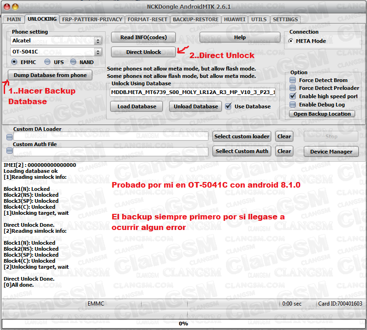Open the Device Manager
Image resolution: width=367 pixels, height=330 pixels.
tap(331, 152)
